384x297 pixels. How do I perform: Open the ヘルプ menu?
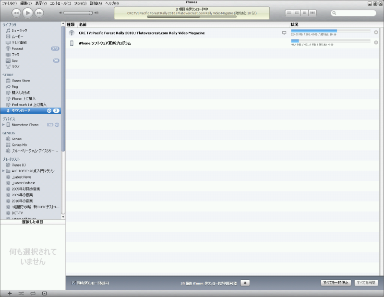pos(112,3)
